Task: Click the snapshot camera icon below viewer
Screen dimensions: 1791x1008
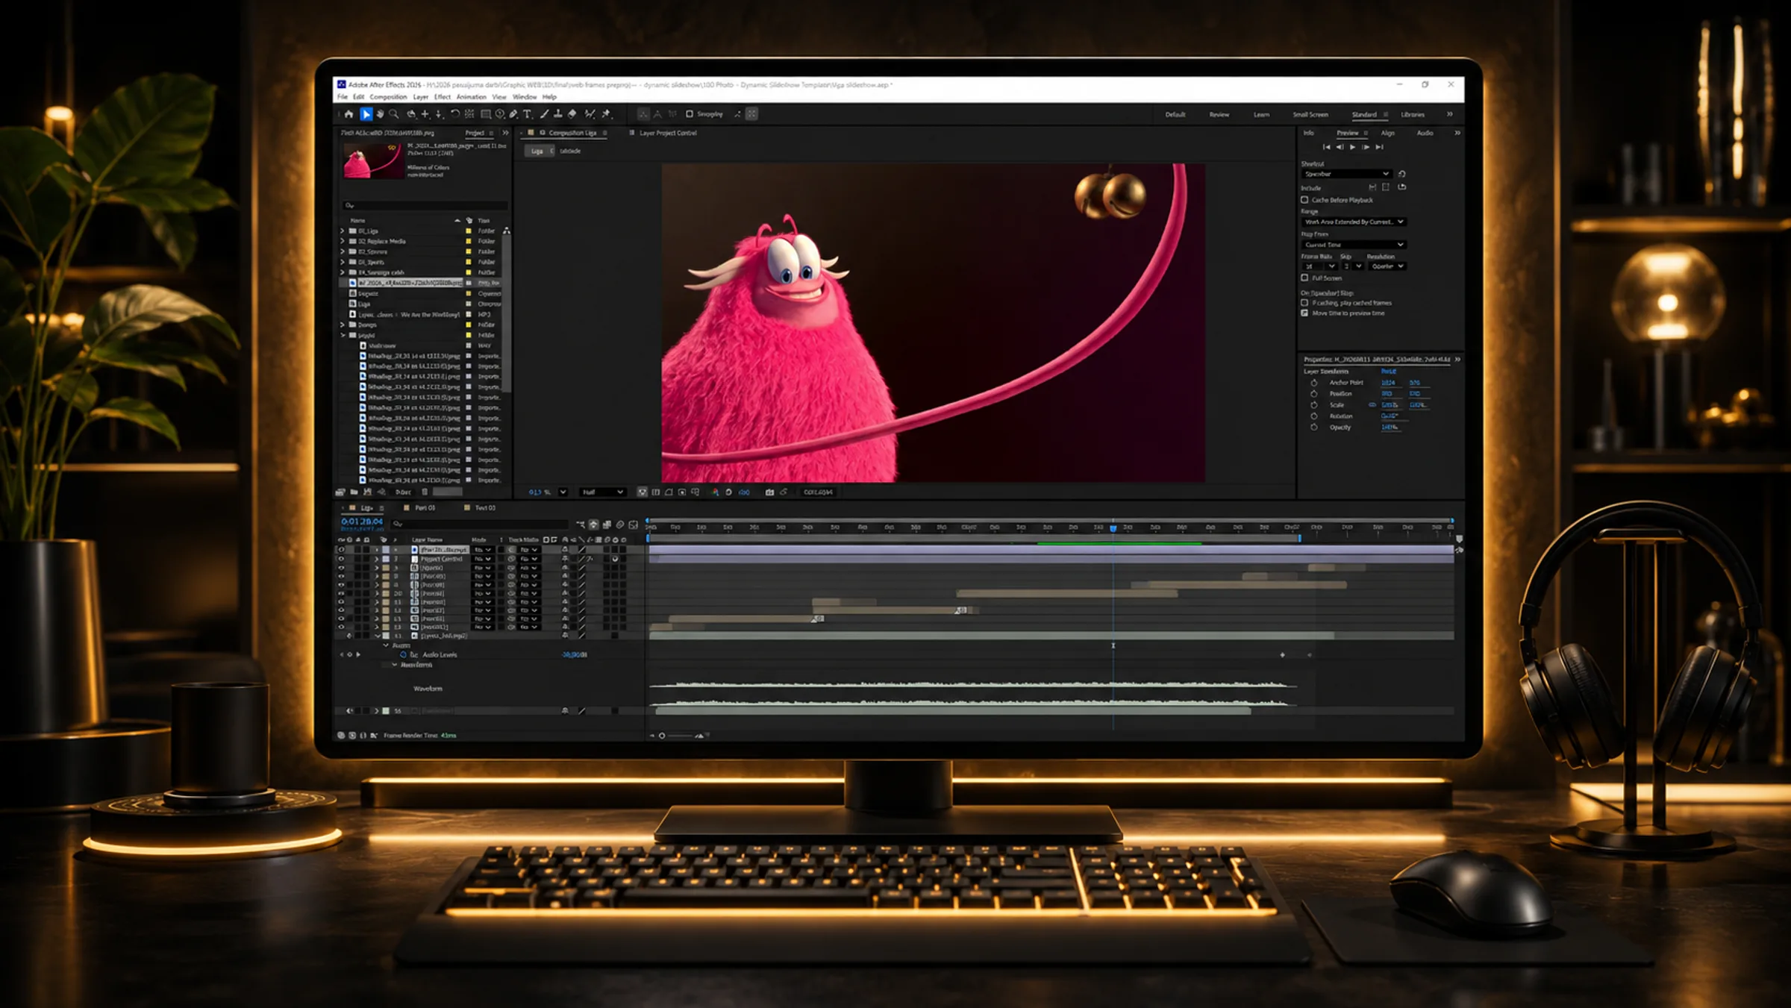Action: (x=769, y=492)
